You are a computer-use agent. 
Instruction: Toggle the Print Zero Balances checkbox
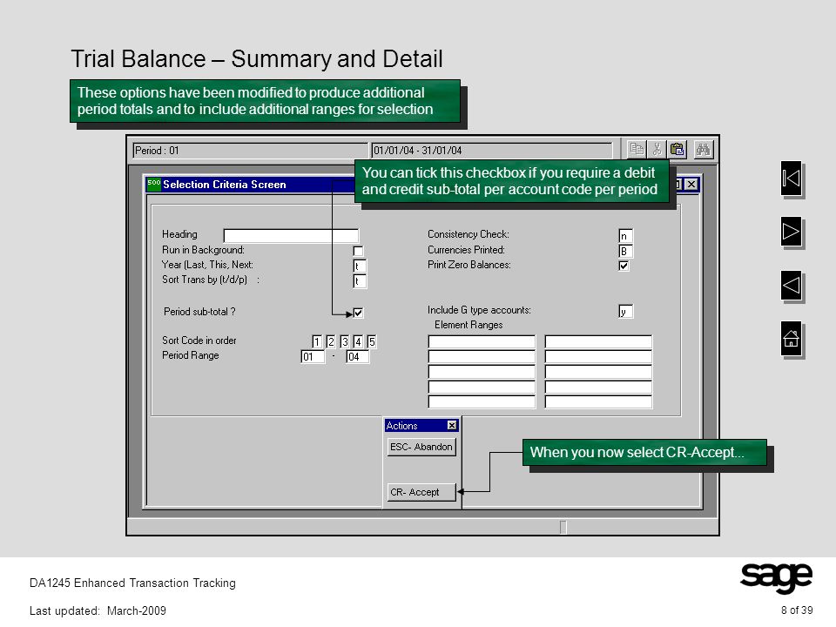(x=624, y=266)
